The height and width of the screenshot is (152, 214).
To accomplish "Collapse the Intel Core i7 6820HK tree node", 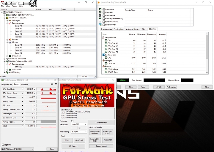I will (x=4, y=18).
